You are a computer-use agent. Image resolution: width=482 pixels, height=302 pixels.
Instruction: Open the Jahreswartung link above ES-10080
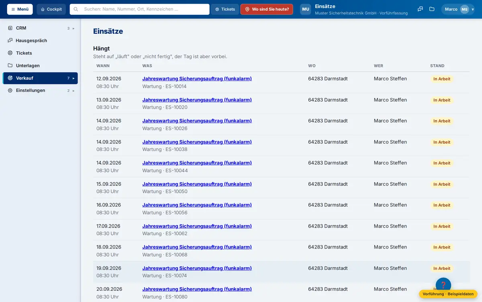pos(197,289)
